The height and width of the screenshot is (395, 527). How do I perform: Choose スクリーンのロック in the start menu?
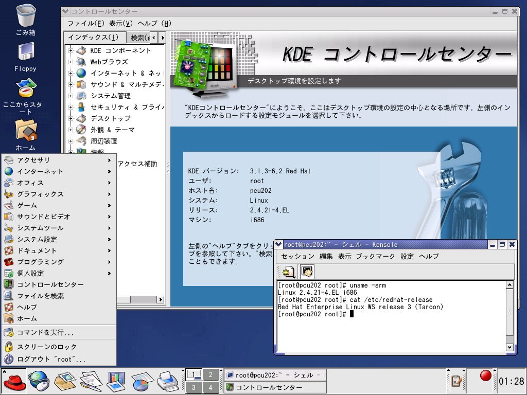59,347
